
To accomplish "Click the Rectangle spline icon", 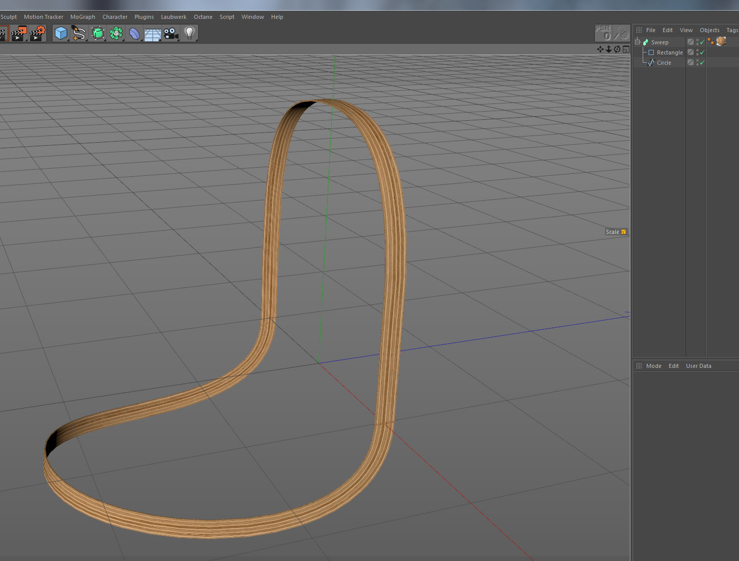I will tap(651, 52).
